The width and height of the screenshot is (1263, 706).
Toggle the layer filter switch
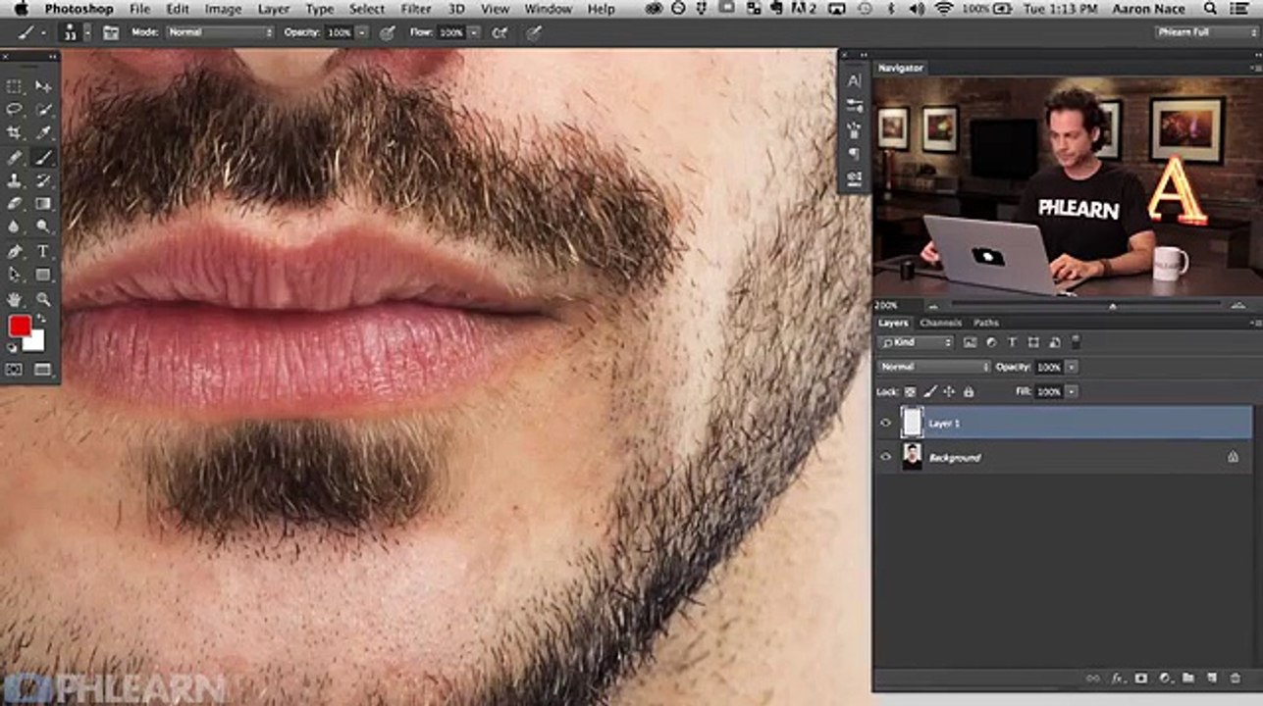pyautogui.click(x=1077, y=341)
